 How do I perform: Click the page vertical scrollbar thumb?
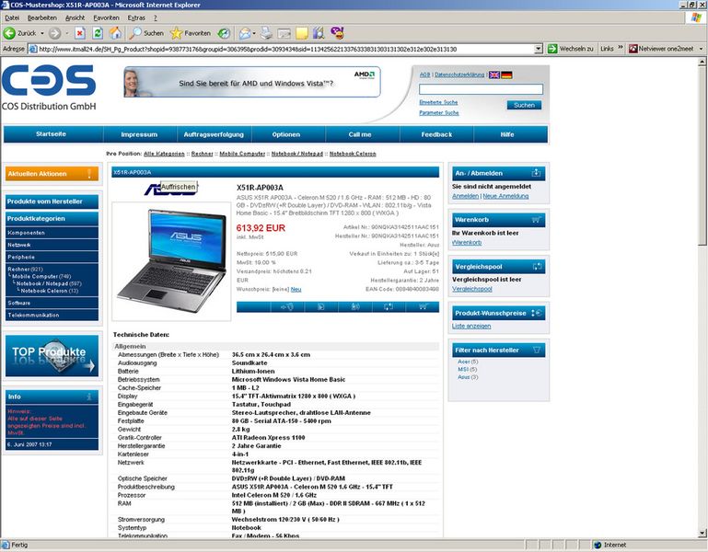[702, 155]
